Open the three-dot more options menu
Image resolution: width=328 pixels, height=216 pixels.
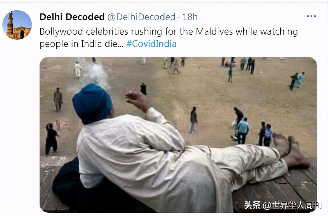click(311, 16)
